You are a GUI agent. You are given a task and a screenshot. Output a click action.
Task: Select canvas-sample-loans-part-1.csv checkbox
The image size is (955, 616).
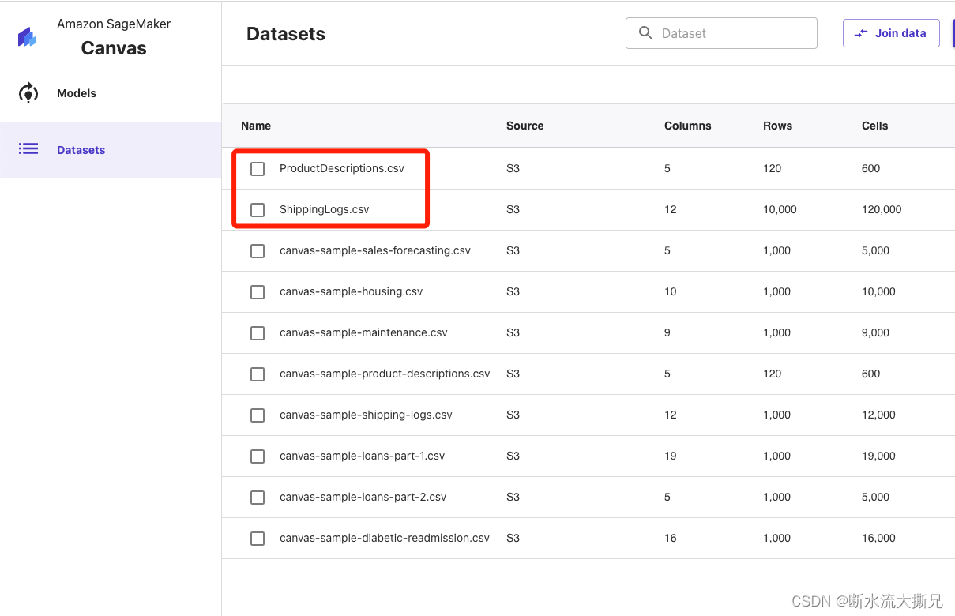(258, 456)
